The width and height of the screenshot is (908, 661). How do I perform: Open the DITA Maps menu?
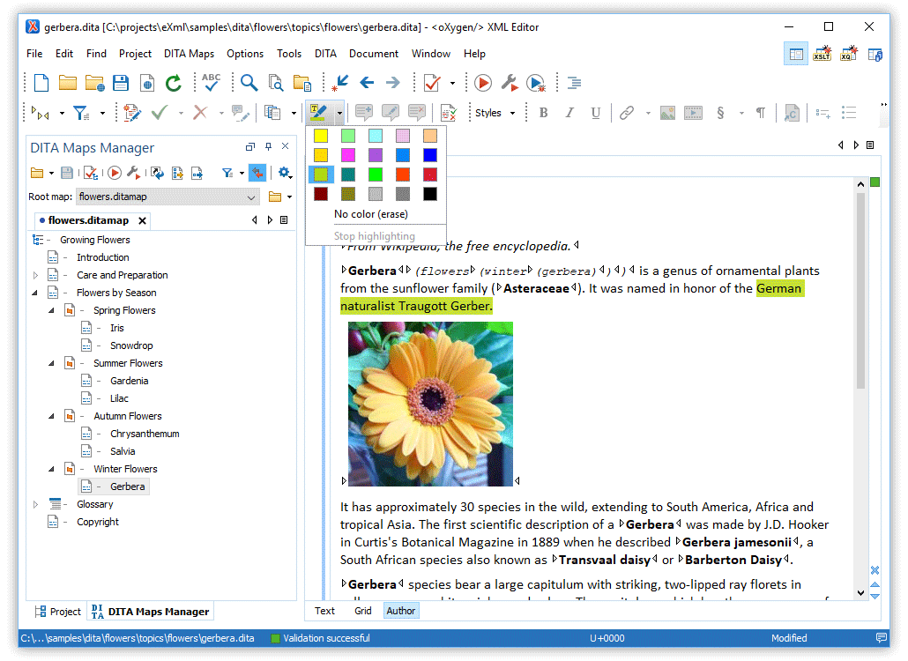point(189,54)
